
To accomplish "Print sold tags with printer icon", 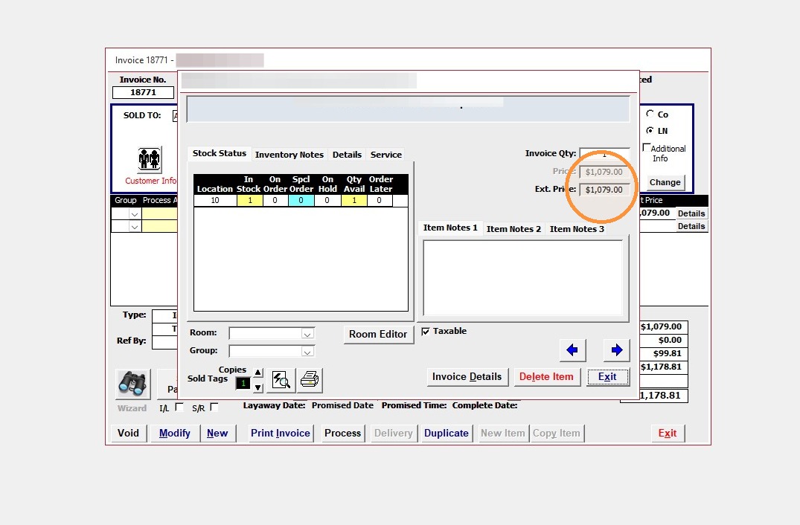I will point(310,380).
